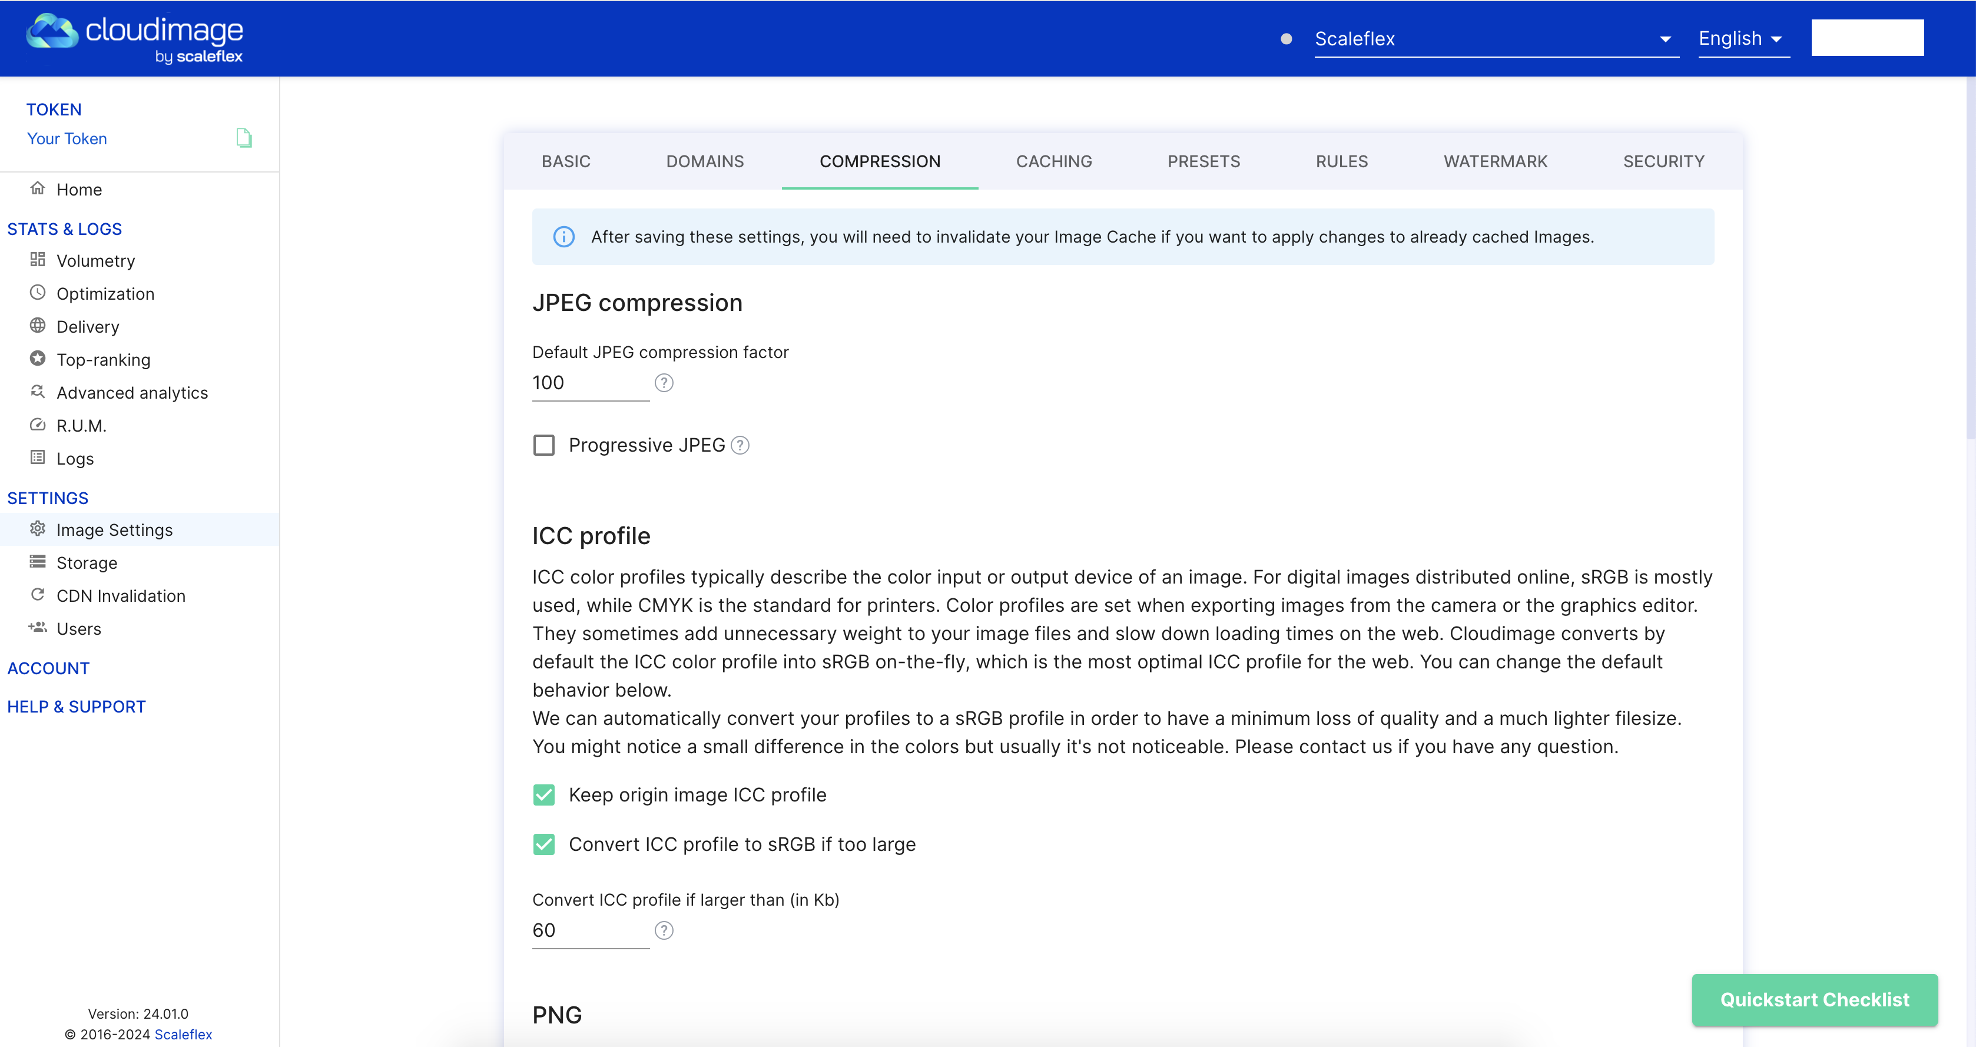Click the Delivery globe icon
Screen dimensions: 1976x1047
(38, 326)
